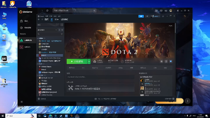Show hidden system tray icons chevron
210x118 pixels.
[x=185, y=116]
